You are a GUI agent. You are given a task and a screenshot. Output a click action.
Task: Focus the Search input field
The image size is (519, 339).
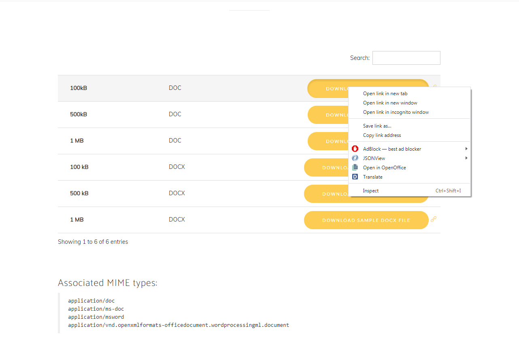[x=406, y=58]
